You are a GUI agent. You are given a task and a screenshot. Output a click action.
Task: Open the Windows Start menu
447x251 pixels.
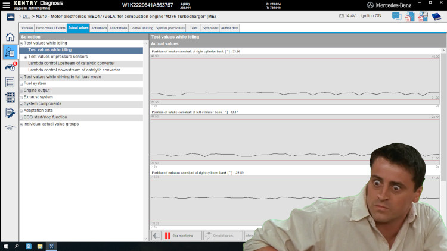pyautogui.click(x=5, y=246)
